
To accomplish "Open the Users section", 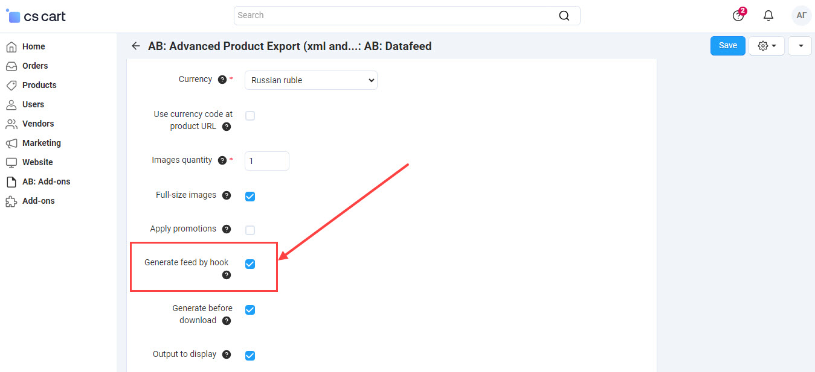I will coord(33,104).
